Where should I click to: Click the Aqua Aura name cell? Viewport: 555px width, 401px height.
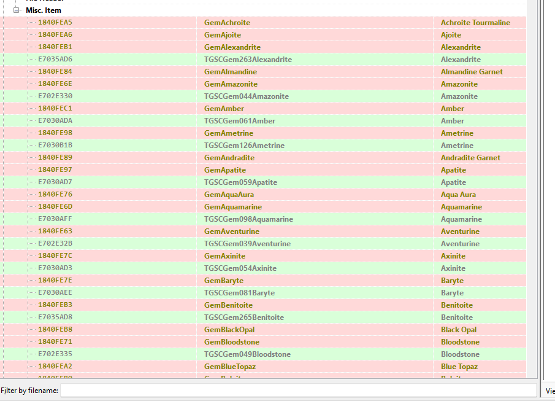tap(458, 195)
